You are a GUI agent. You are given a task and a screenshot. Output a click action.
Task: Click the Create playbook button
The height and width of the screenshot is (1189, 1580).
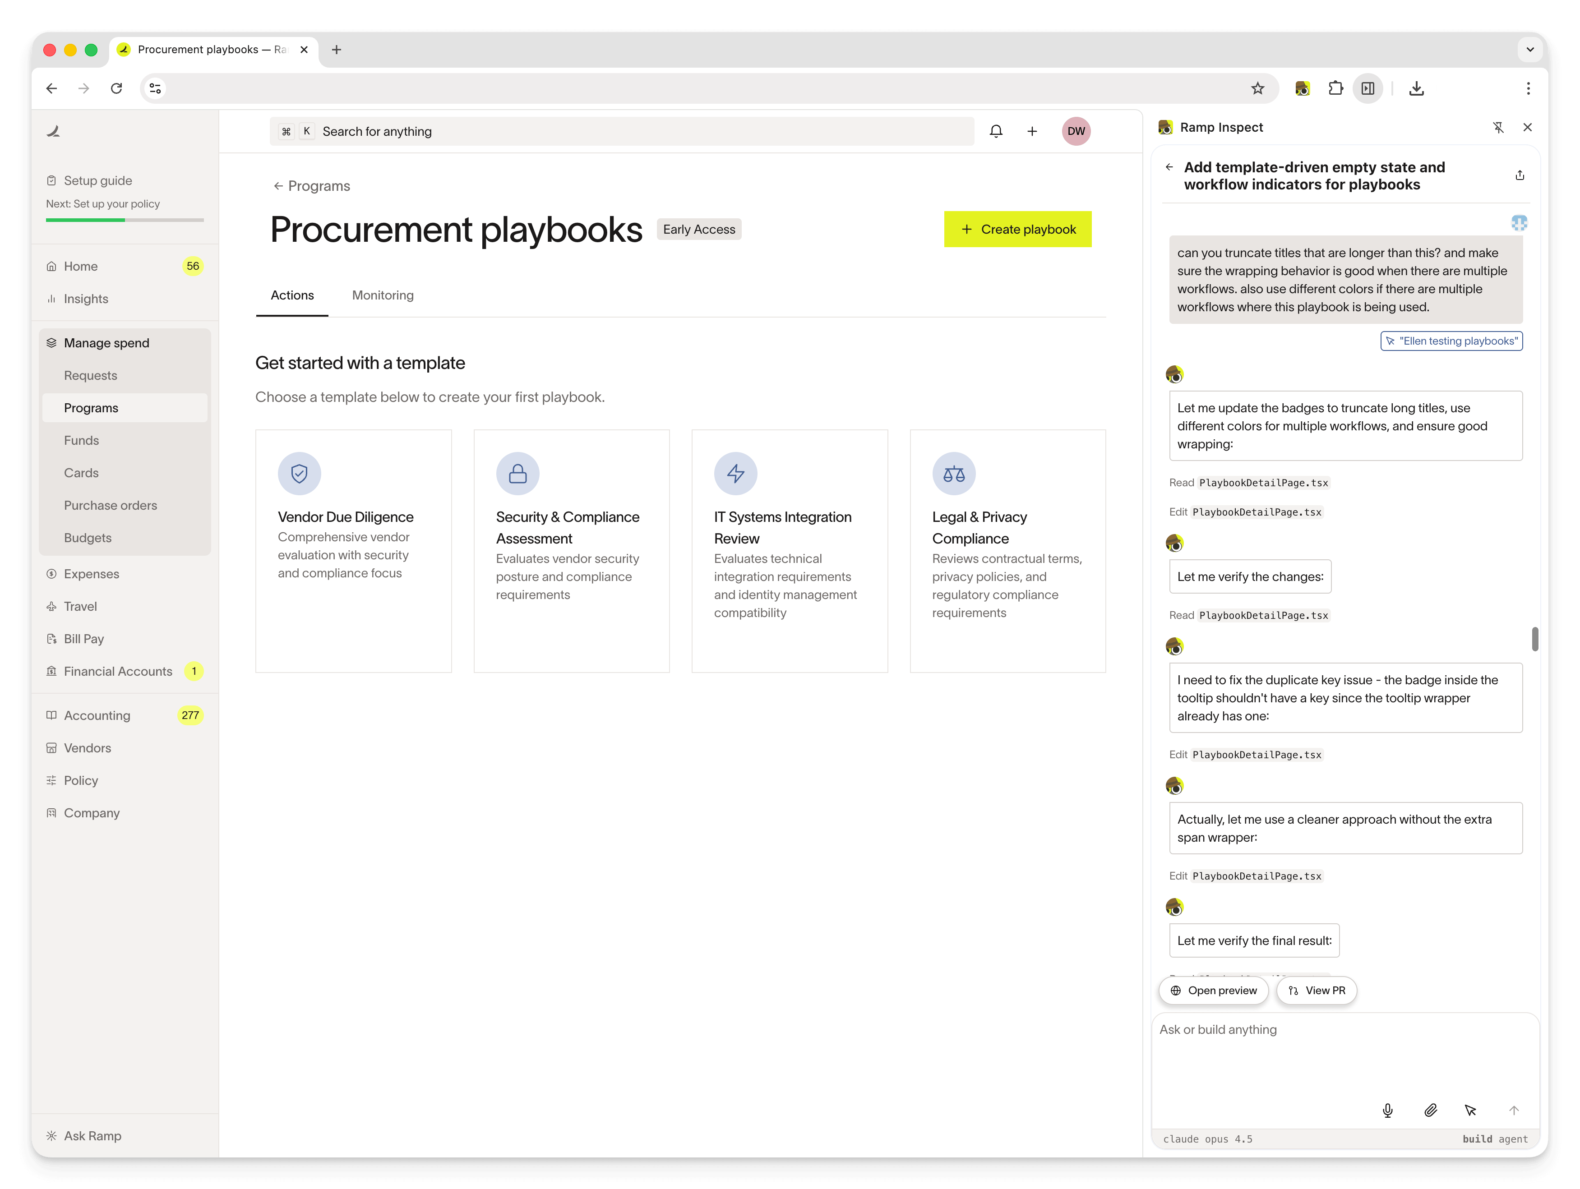point(1017,229)
